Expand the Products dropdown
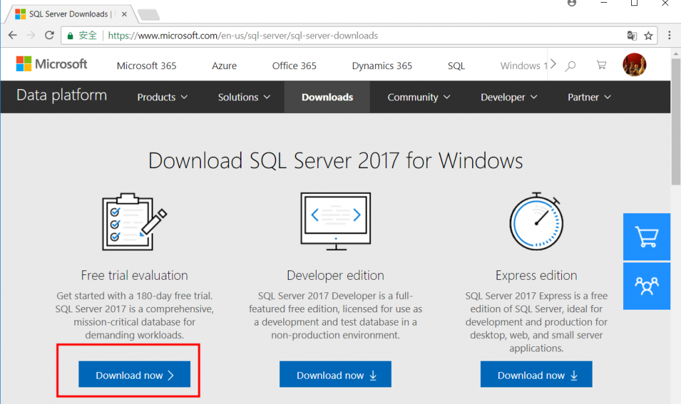 (x=162, y=97)
